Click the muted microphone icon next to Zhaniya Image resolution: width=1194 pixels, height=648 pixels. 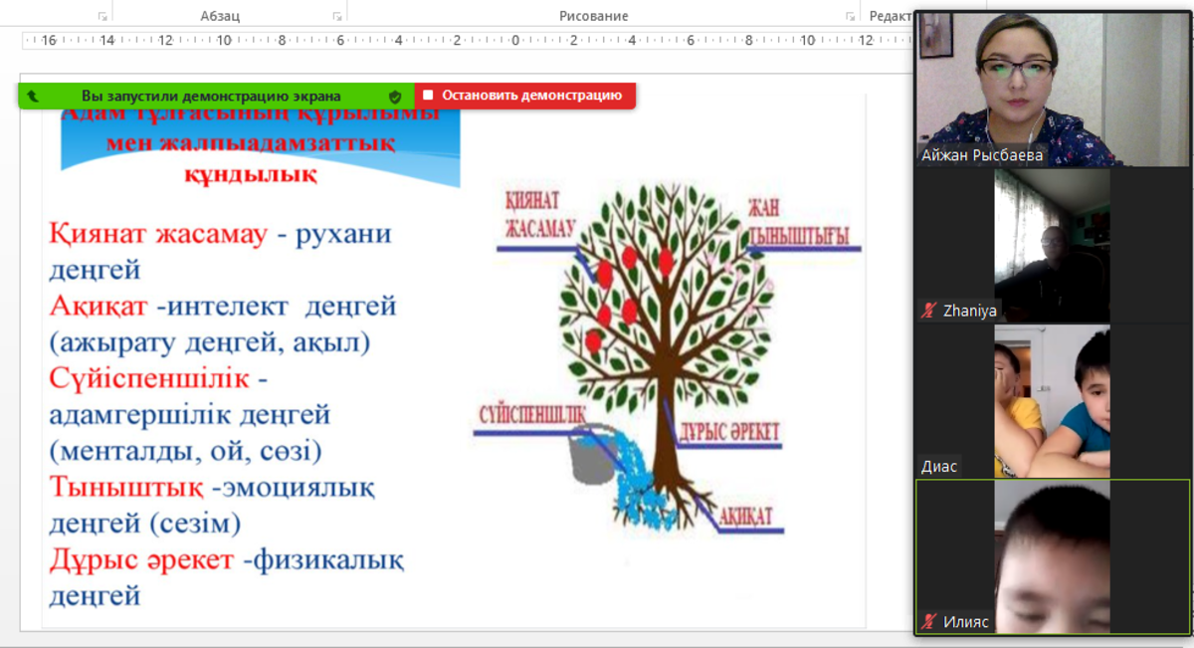(929, 311)
